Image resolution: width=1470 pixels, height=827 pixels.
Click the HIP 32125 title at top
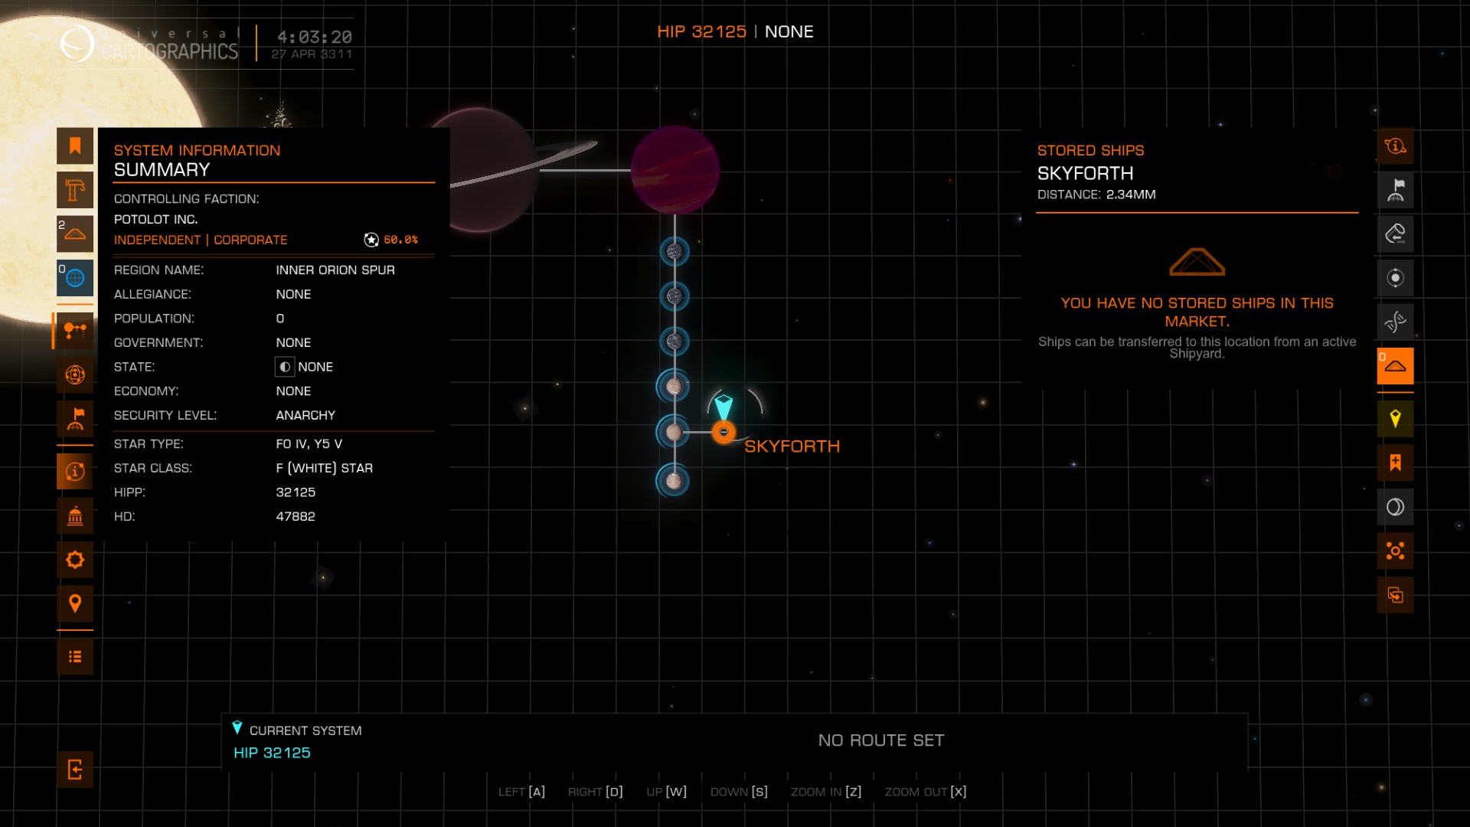[701, 31]
